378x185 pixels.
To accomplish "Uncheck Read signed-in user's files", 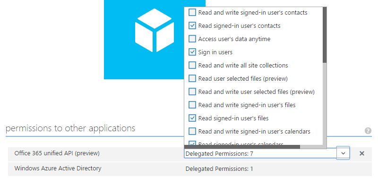I will tap(192, 118).
